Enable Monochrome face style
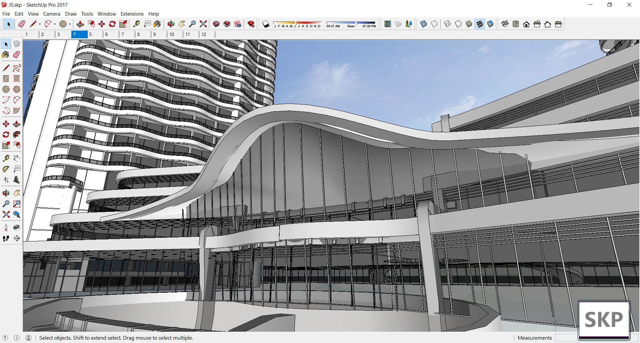The image size is (640, 343). click(x=490, y=24)
